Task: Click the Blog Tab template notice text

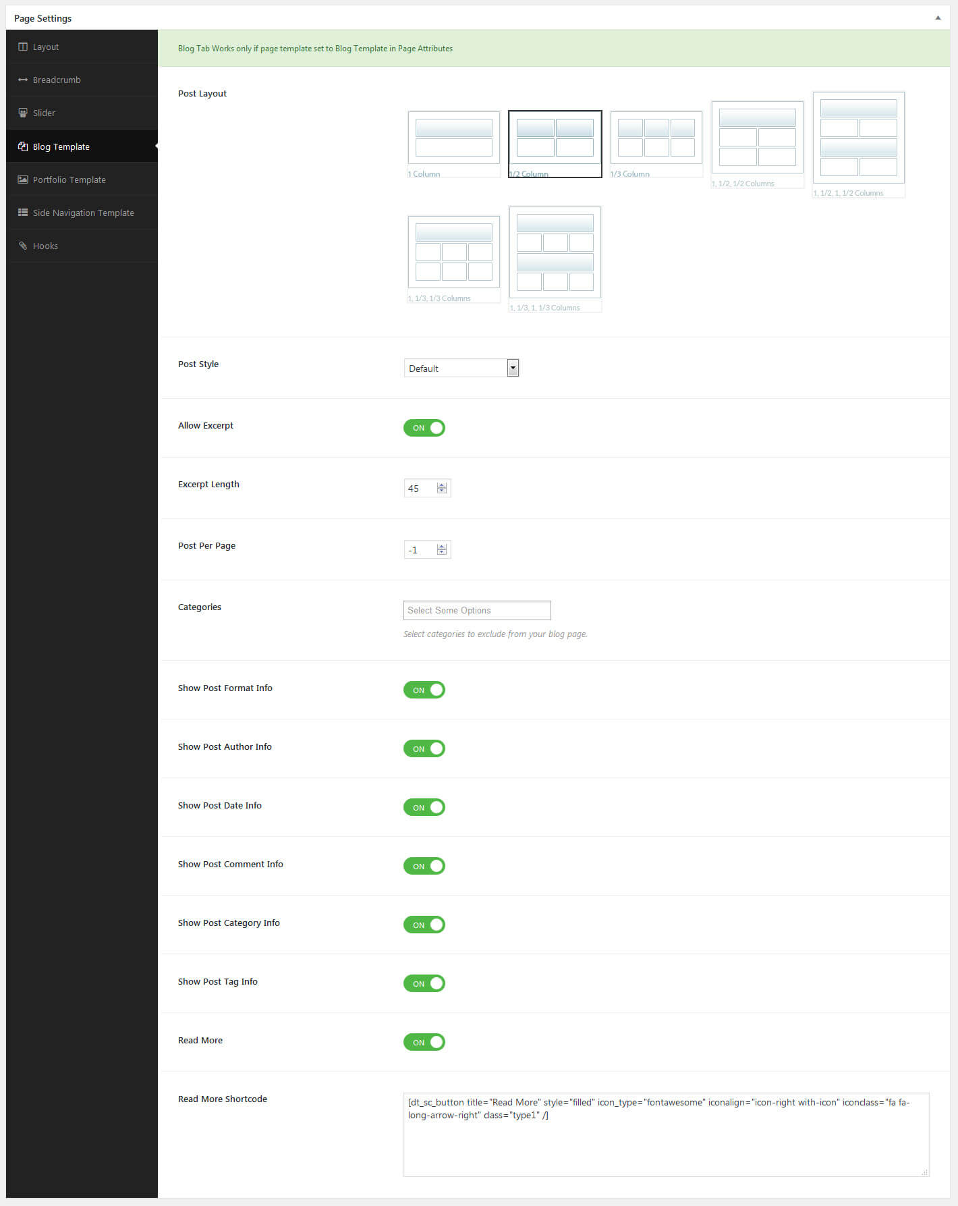Action: (x=315, y=49)
